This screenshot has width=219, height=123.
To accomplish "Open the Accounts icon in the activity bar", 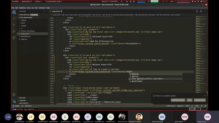I will (x=14, y=95).
